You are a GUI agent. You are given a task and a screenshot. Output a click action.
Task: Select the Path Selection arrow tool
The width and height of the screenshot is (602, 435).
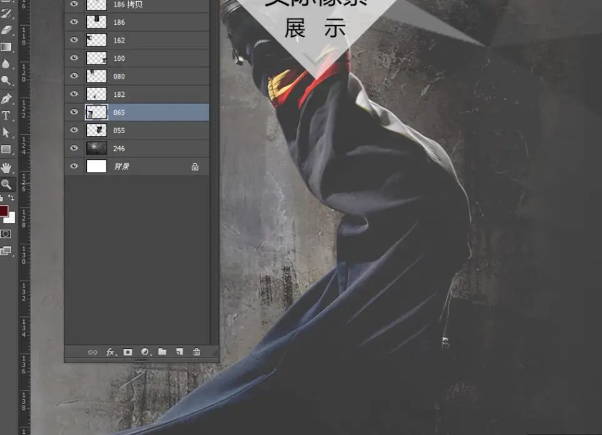pos(6,132)
